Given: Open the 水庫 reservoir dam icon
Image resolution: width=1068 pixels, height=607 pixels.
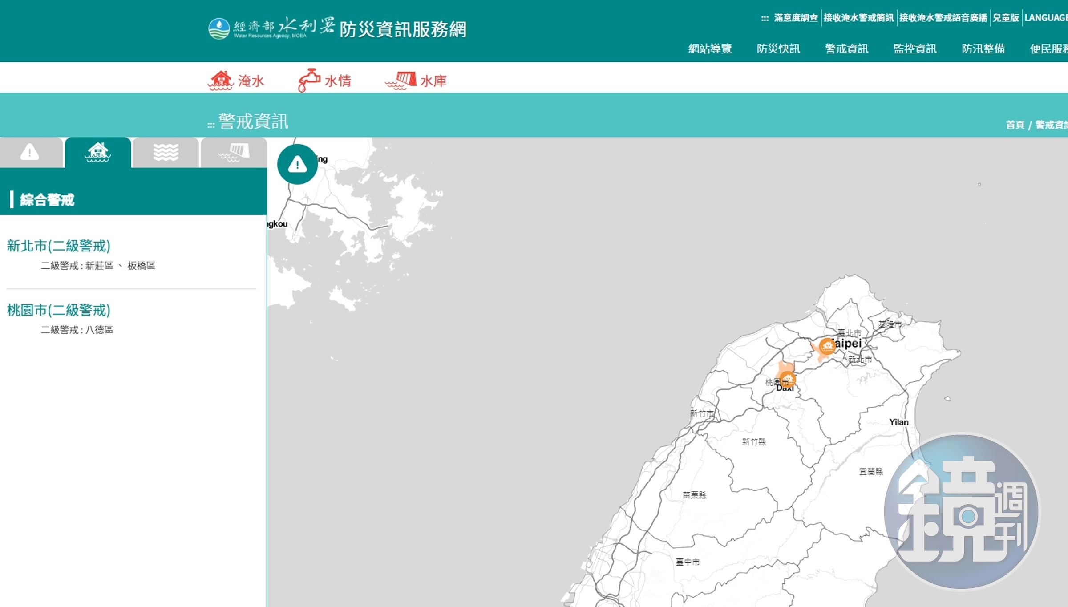Looking at the screenshot, I should [x=400, y=81].
